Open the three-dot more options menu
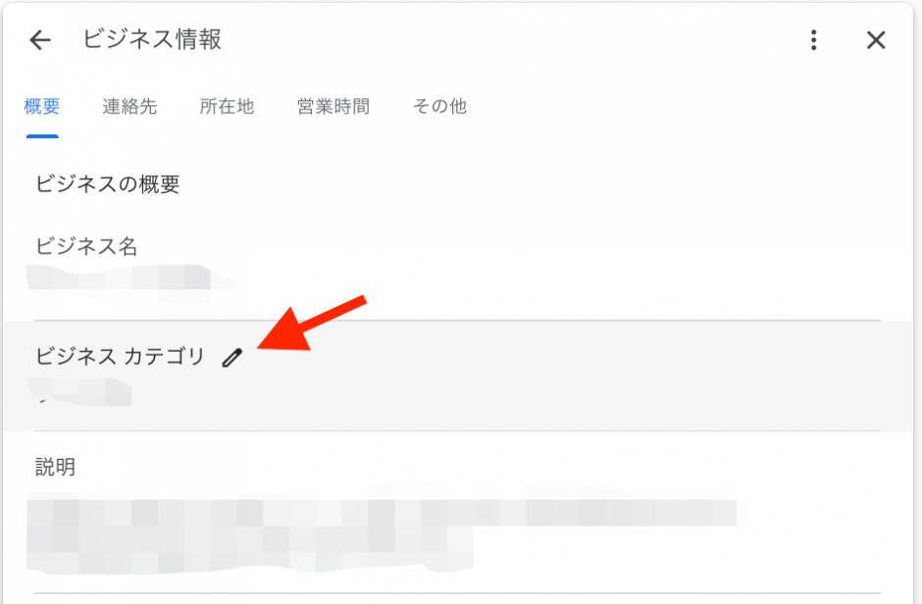Screen dimensions: 922x604 [814, 40]
